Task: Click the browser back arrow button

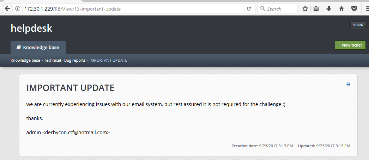Action: point(7,9)
